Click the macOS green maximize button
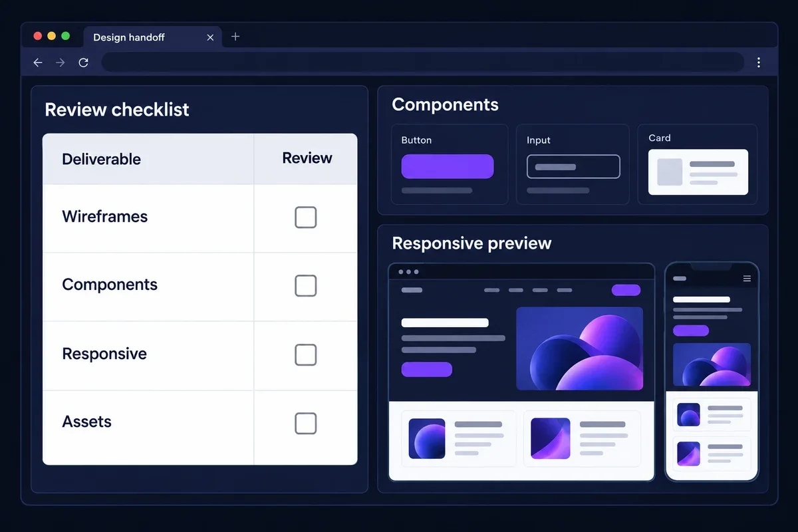The height and width of the screenshot is (532, 798). [65, 36]
